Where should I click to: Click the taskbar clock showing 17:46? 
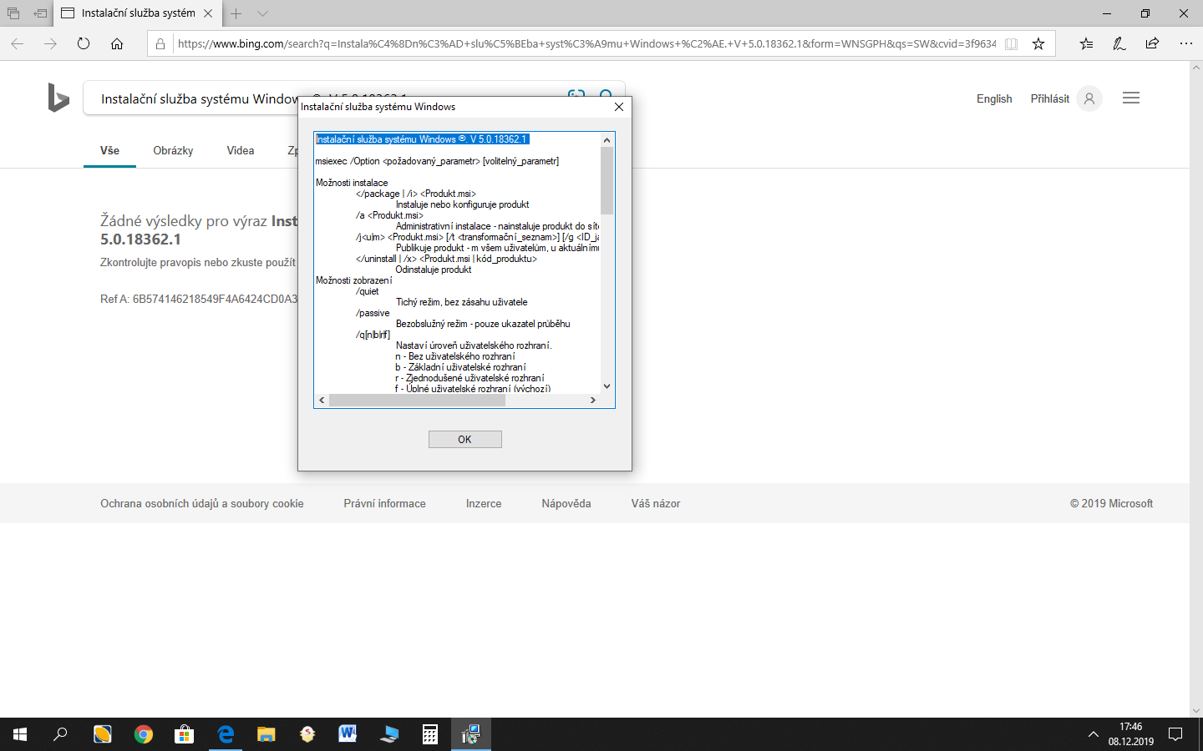[1131, 734]
